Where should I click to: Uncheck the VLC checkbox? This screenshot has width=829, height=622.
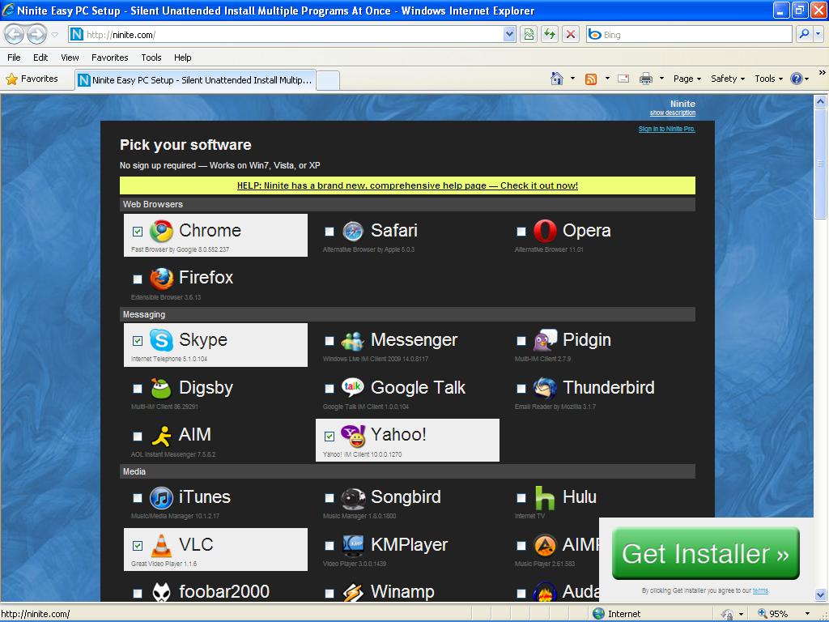[x=138, y=545]
